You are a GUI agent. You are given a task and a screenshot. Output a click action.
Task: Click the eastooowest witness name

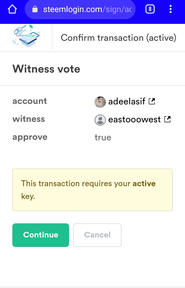click(x=134, y=120)
